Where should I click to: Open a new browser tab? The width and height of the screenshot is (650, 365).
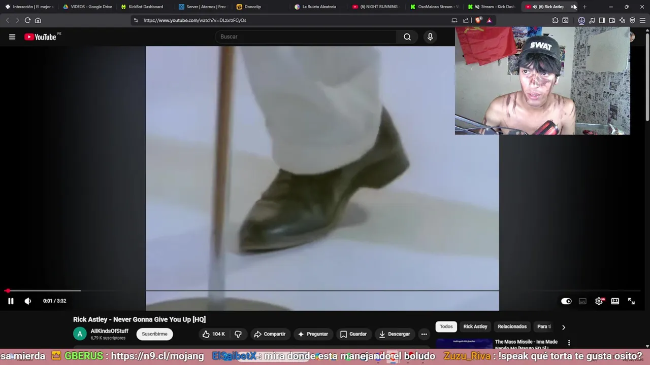tap(584, 7)
